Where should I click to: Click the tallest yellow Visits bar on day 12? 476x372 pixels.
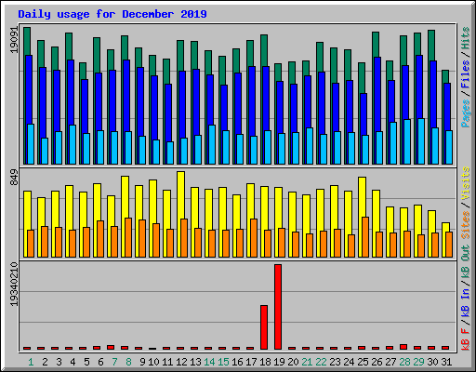[181, 195]
